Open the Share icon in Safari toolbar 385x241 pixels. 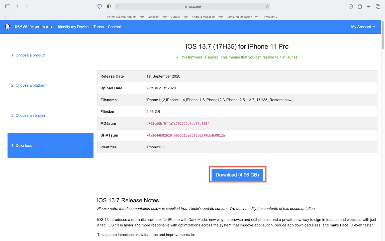coord(360,6)
